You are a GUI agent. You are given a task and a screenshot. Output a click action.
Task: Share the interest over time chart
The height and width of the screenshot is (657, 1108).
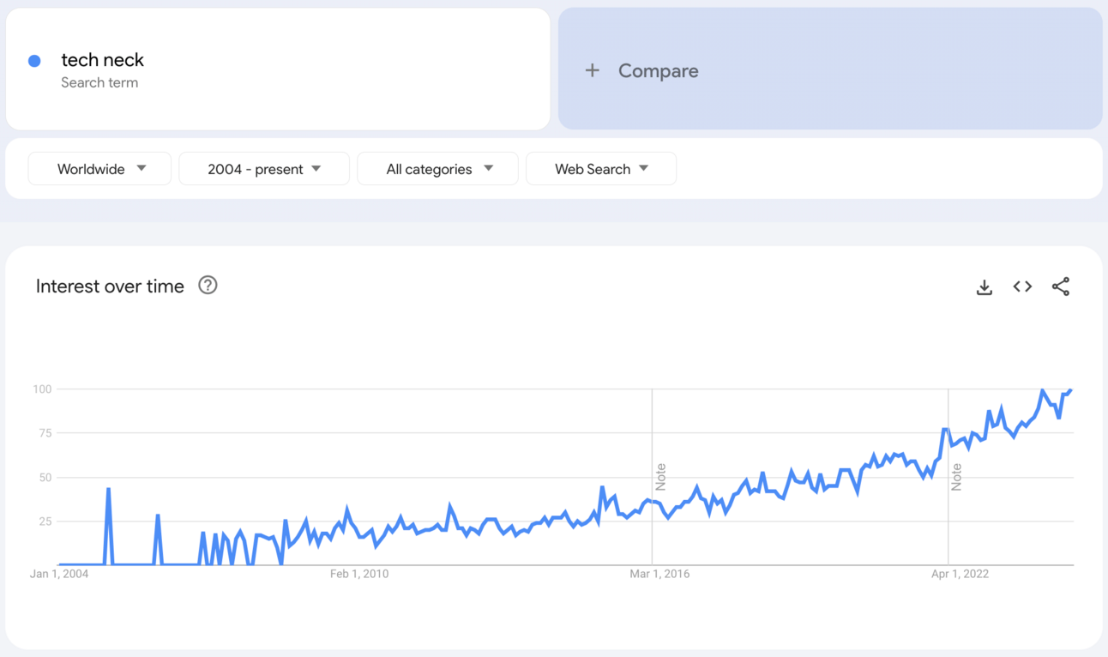click(x=1061, y=286)
